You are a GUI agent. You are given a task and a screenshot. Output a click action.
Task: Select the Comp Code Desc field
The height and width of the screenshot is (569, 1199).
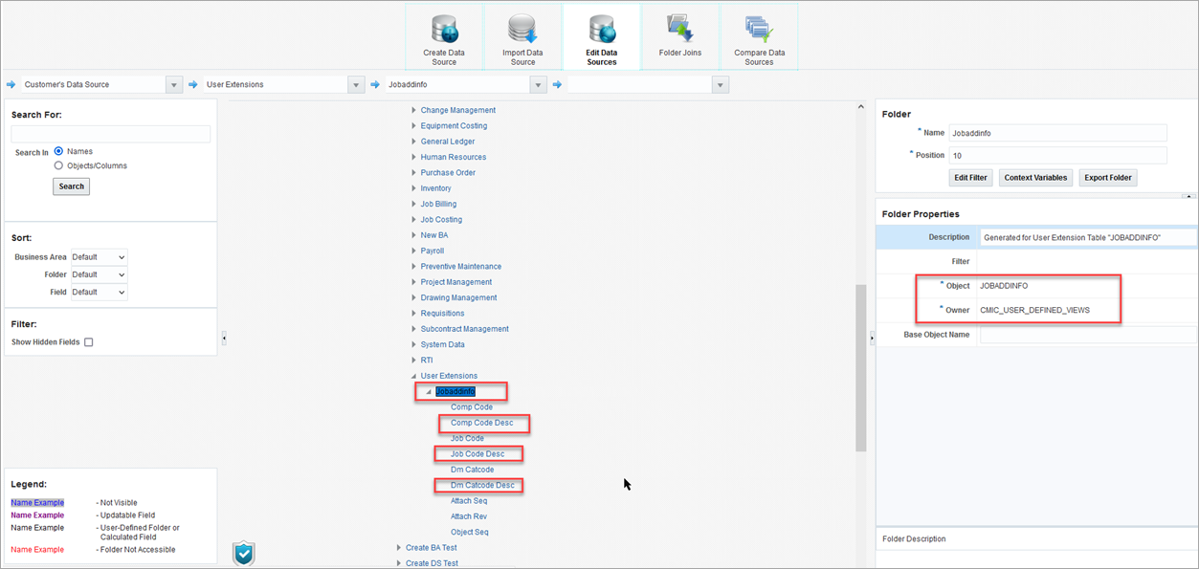point(482,423)
